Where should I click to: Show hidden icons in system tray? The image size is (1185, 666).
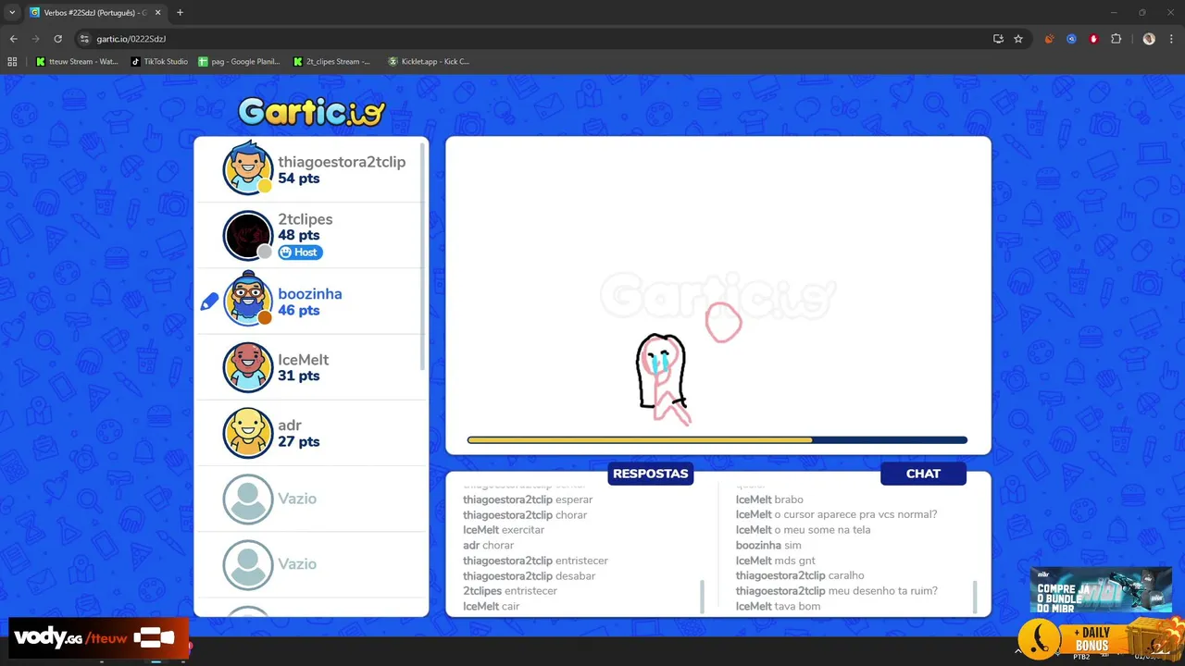[1018, 651]
